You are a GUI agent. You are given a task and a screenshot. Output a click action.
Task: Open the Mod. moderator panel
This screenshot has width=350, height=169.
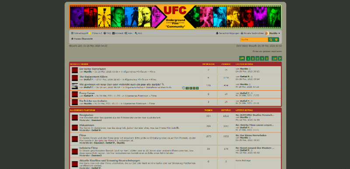139,33
